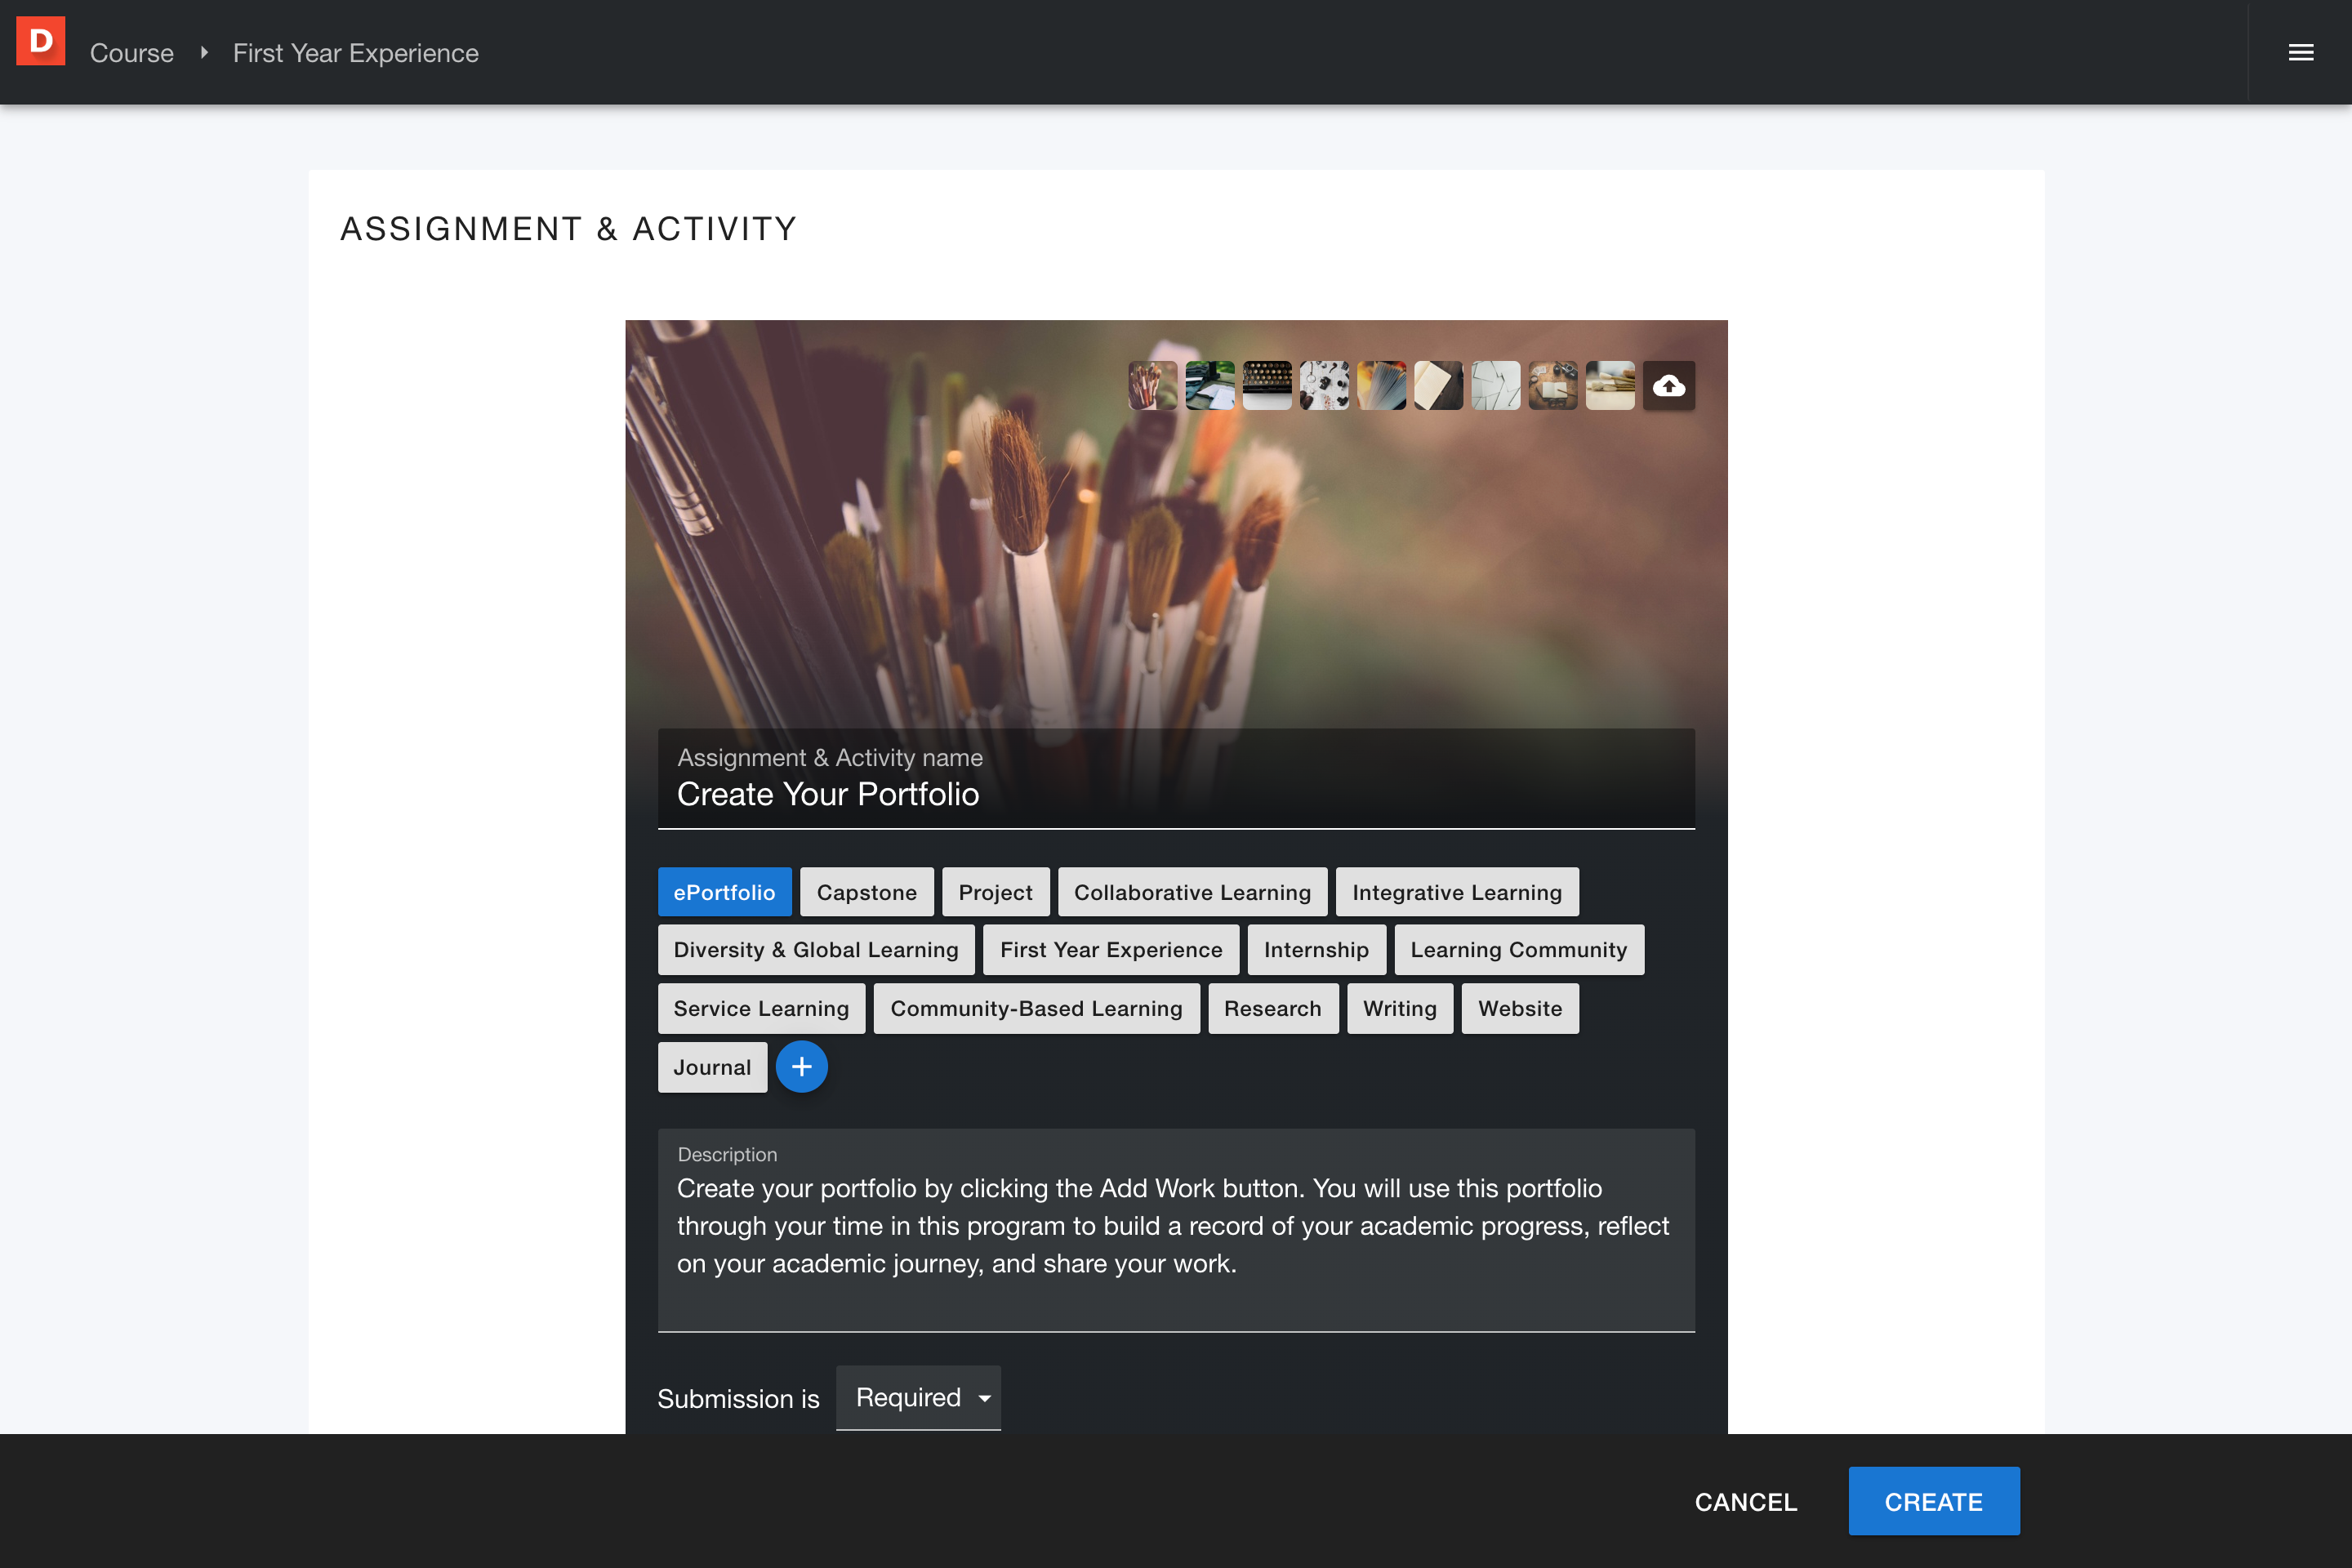Select the paintbrushes cover thumbnail

pos(1153,385)
